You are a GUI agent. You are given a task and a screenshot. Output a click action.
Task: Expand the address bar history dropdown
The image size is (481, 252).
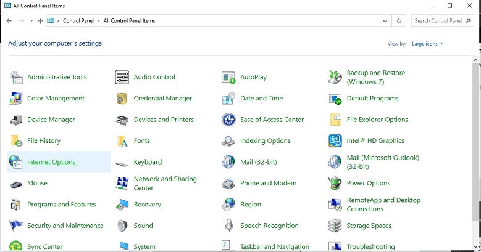coord(385,21)
